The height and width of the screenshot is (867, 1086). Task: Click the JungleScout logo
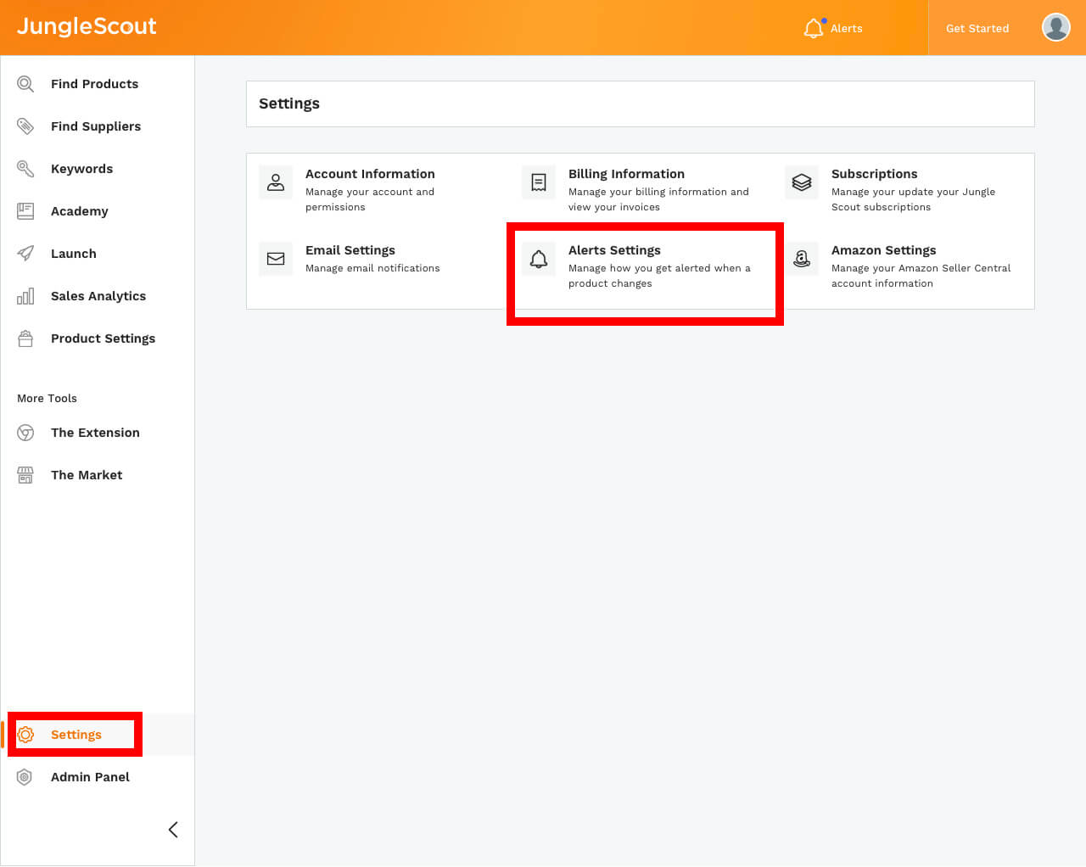coord(87,26)
